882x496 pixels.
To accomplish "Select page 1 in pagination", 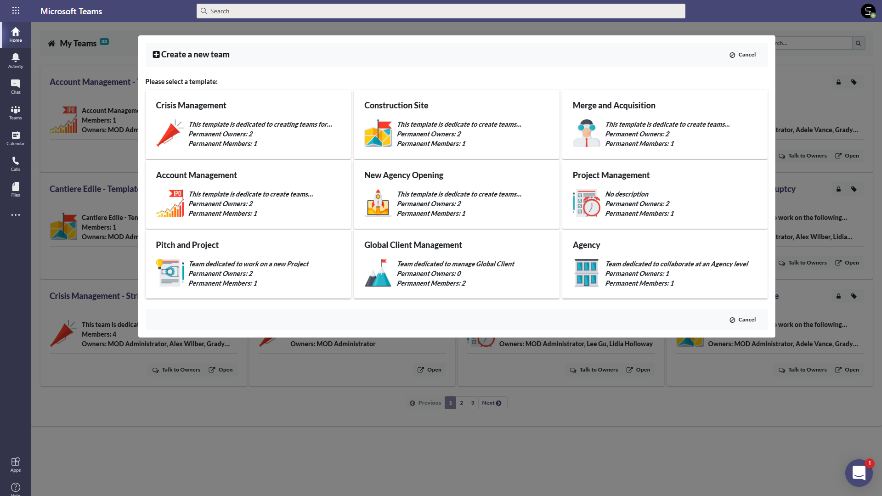I will 451,403.
